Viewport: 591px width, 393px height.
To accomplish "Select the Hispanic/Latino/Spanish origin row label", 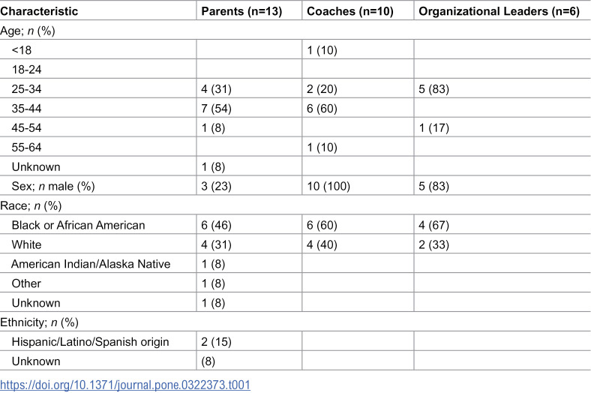I will [91, 342].
